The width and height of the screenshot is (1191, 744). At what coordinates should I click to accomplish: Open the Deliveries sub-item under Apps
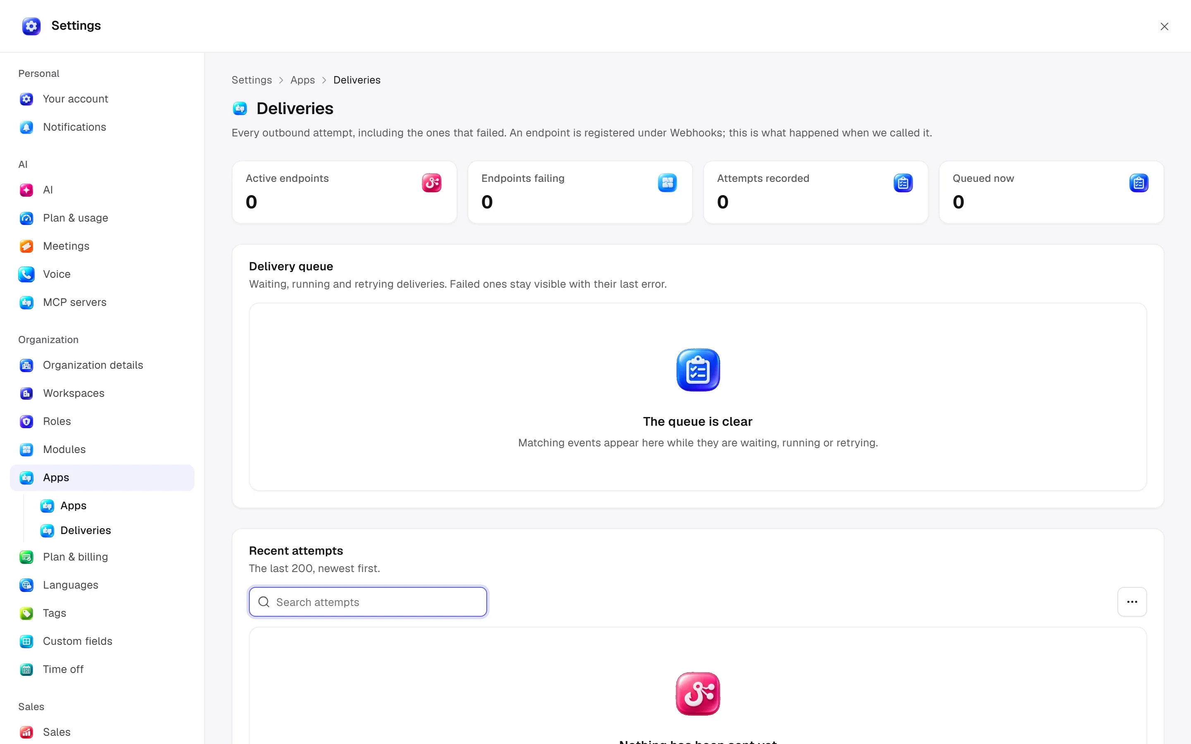tap(86, 530)
